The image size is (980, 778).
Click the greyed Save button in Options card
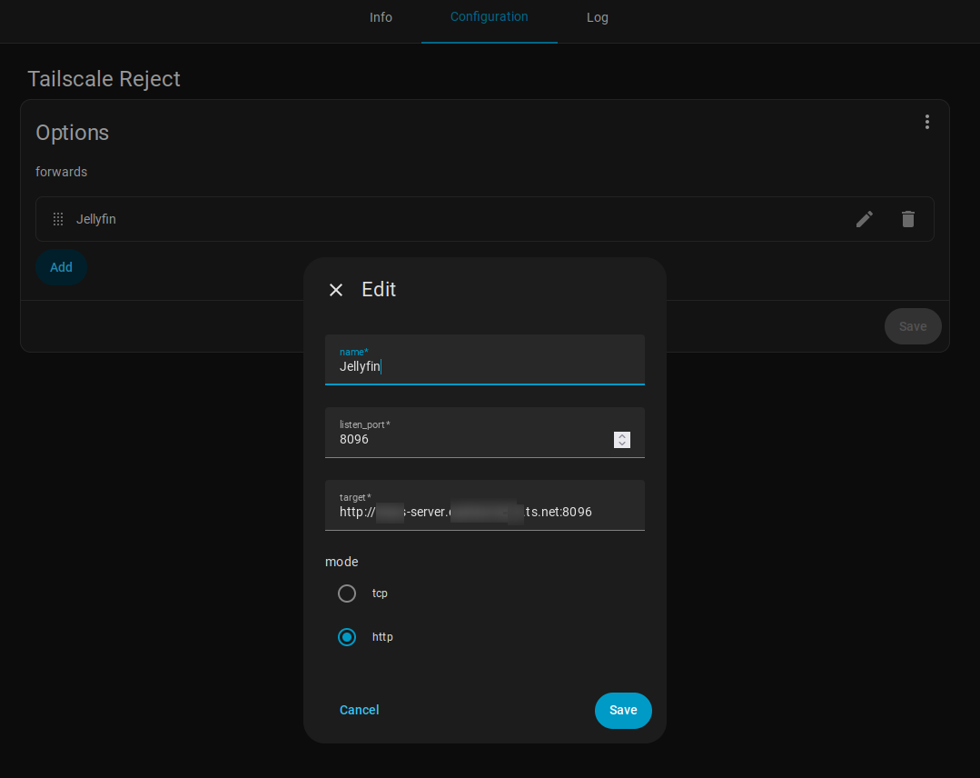[912, 326]
